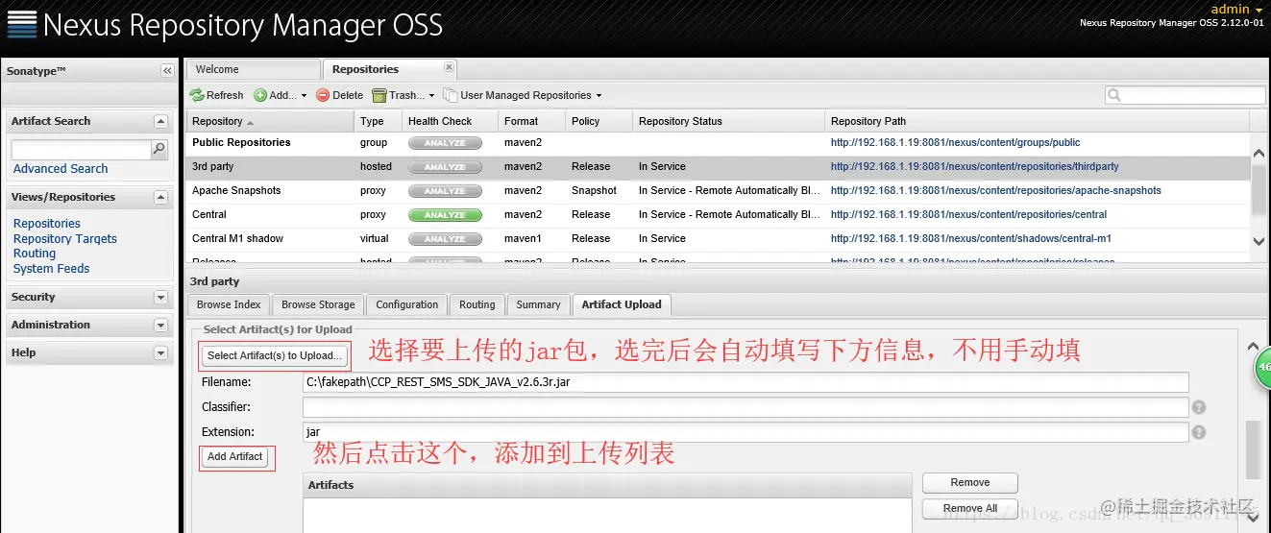This screenshot has height=533, width=1271.
Task: Click the Refresh toolbar button
Action: (x=217, y=95)
